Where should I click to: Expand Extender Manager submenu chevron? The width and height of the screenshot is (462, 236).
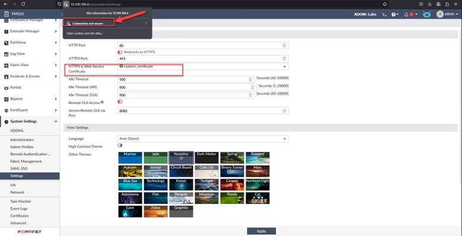[x=56, y=31]
